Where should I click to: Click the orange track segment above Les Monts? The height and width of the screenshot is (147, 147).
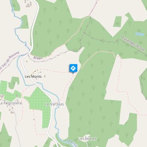[x=34, y=72]
